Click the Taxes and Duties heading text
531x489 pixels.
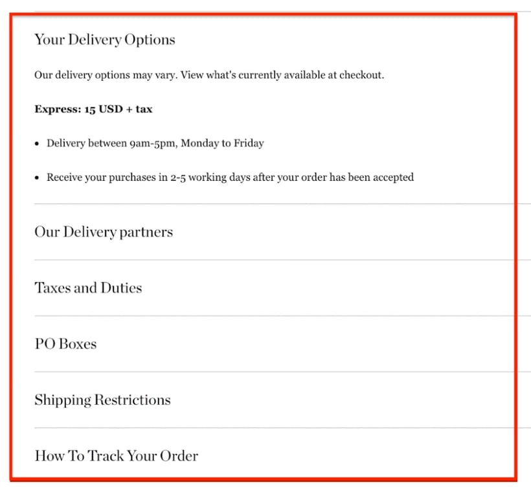[88, 288]
